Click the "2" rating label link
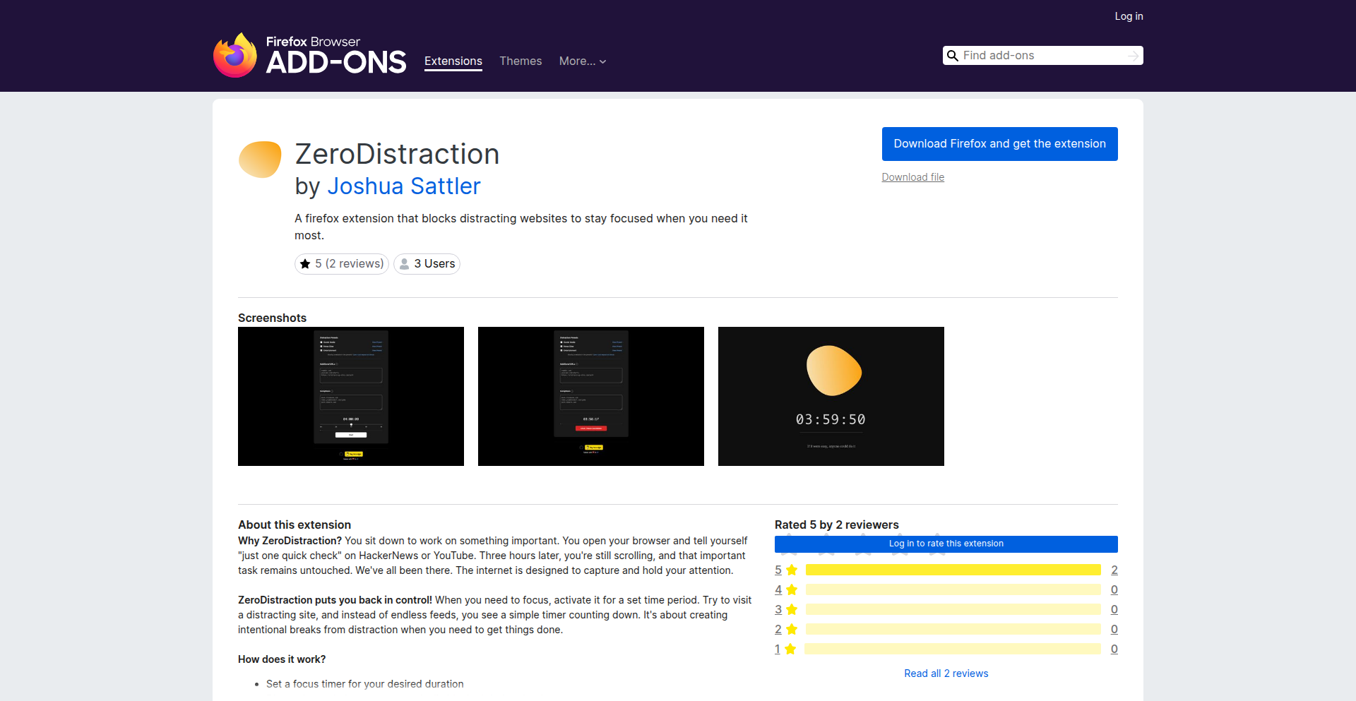The height and width of the screenshot is (701, 1356). coord(778,629)
